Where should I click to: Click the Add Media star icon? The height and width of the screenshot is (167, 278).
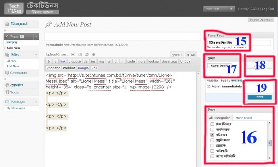click(94, 55)
